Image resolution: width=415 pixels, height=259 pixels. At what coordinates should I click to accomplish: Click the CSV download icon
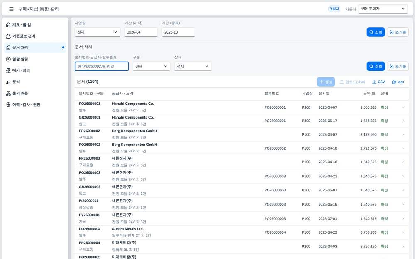pyautogui.click(x=374, y=82)
